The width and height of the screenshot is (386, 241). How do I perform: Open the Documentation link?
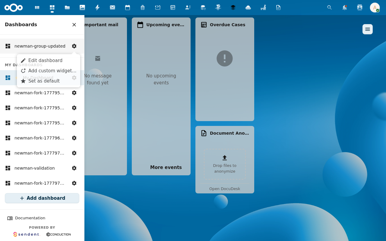(x=27, y=218)
